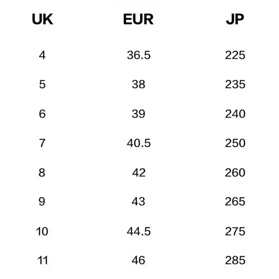Click the EUR 42 cell
Image resolution: width=279 pixels, height=279 pixels.
tap(138, 173)
